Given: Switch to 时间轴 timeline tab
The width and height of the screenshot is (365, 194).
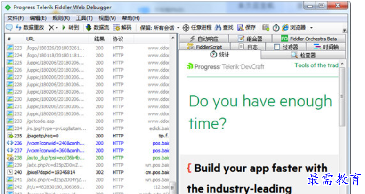Looking at the screenshot, I should 325,47.
